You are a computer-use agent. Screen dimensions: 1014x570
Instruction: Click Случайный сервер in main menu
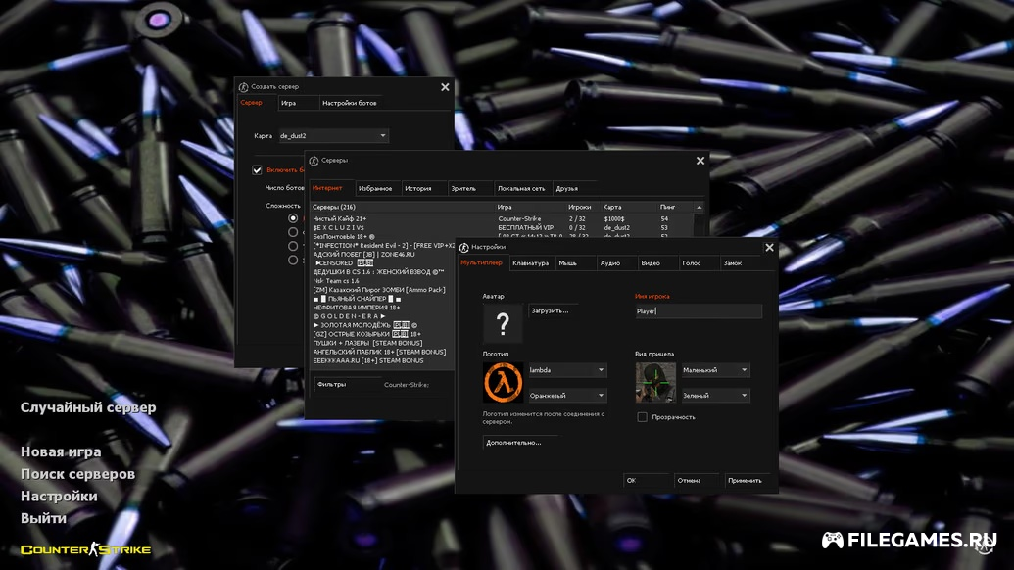pyautogui.click(x=88, y=407)
